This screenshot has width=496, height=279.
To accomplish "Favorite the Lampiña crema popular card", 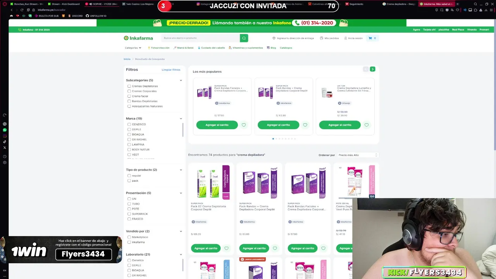I will pyautogui.click(x=367, y=125).
